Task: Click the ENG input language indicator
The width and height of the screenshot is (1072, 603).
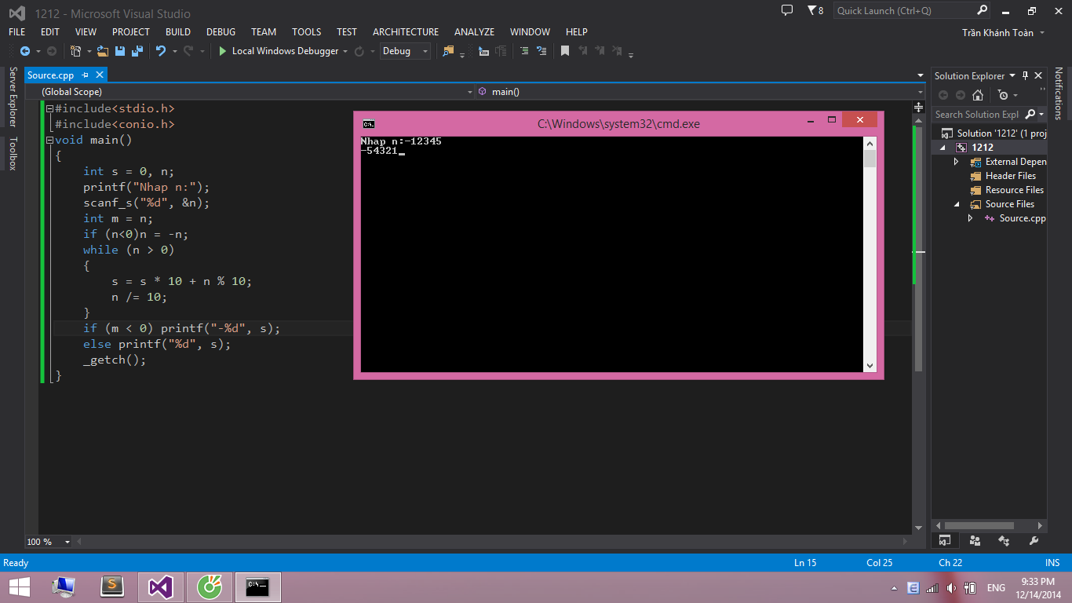Action: tap(996, 588)
